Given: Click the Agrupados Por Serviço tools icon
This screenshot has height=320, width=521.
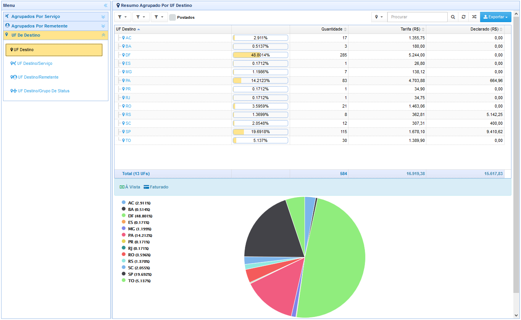Looking at the screenshot, I should [7, 16].
